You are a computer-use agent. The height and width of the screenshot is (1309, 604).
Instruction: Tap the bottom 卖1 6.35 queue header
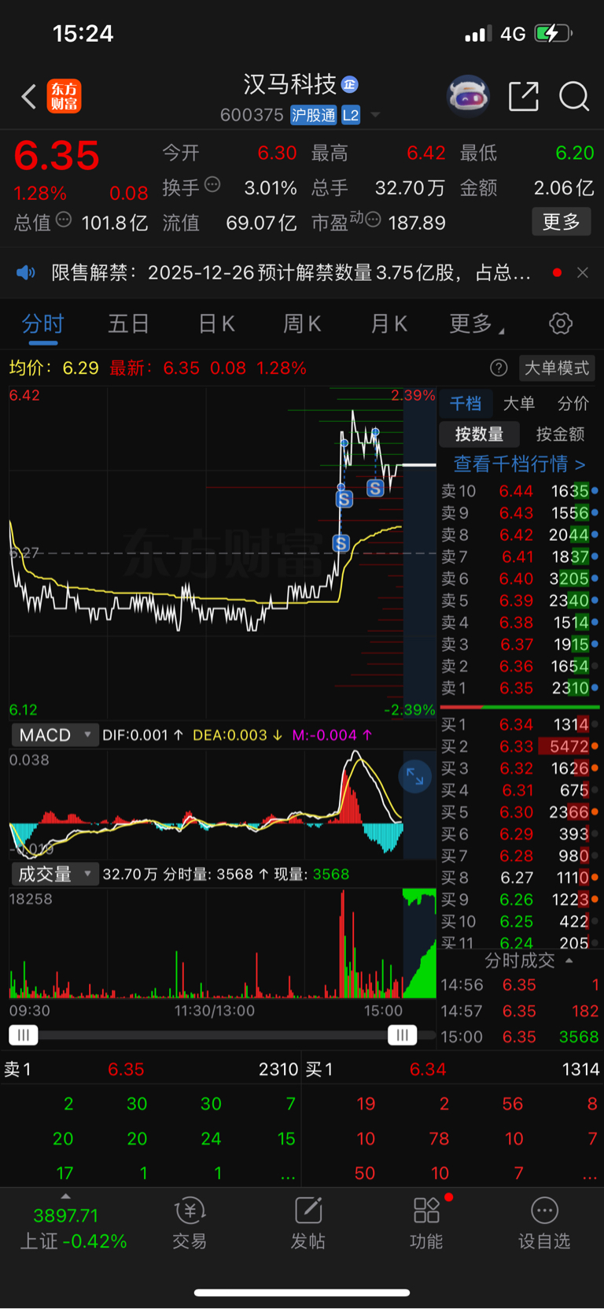pos(151,1069)
